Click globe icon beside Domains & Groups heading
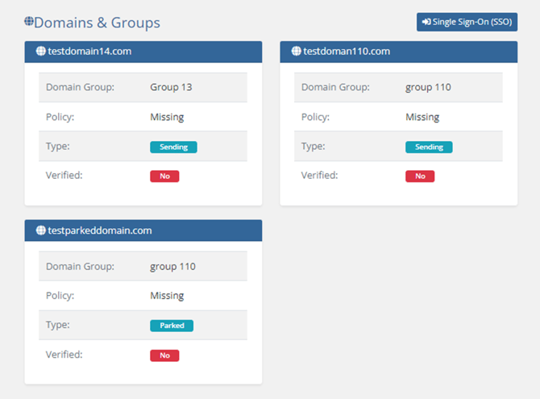 pos(29,22)
